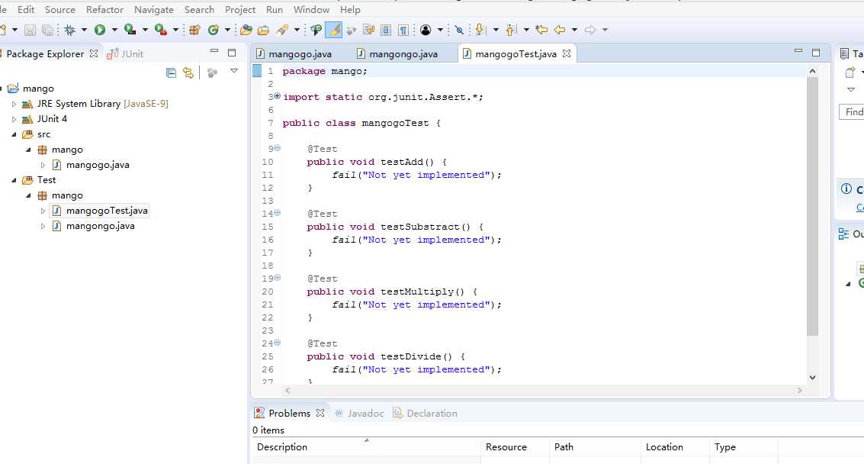Click the Search flashlight icon
Screen dimensions: 864x464
(x=282, y=30)
